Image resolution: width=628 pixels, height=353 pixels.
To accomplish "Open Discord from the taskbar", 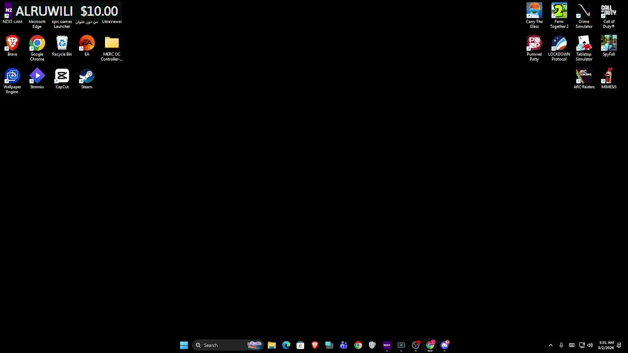I will click(445, 345).
